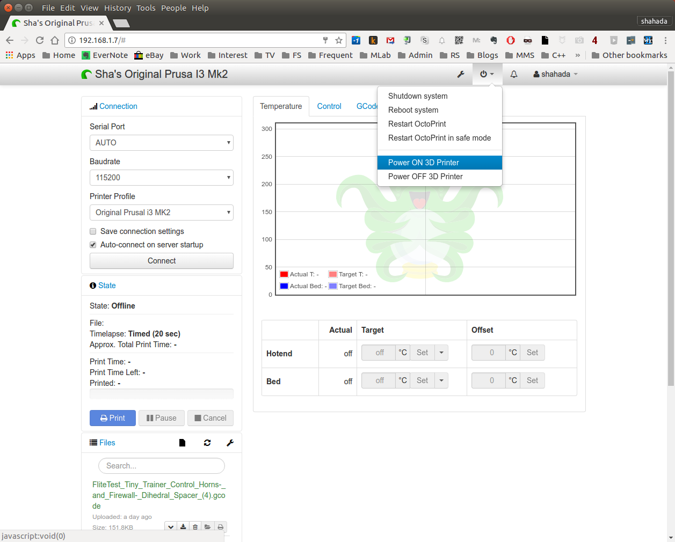Bookmark this page with the star
This screenshot has height=542, width=675.
point(339,40)
